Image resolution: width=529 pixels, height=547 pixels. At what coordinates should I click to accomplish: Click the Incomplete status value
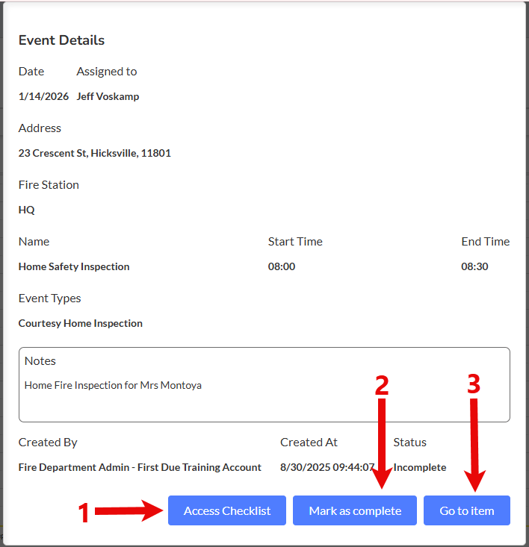coord(420,467)
